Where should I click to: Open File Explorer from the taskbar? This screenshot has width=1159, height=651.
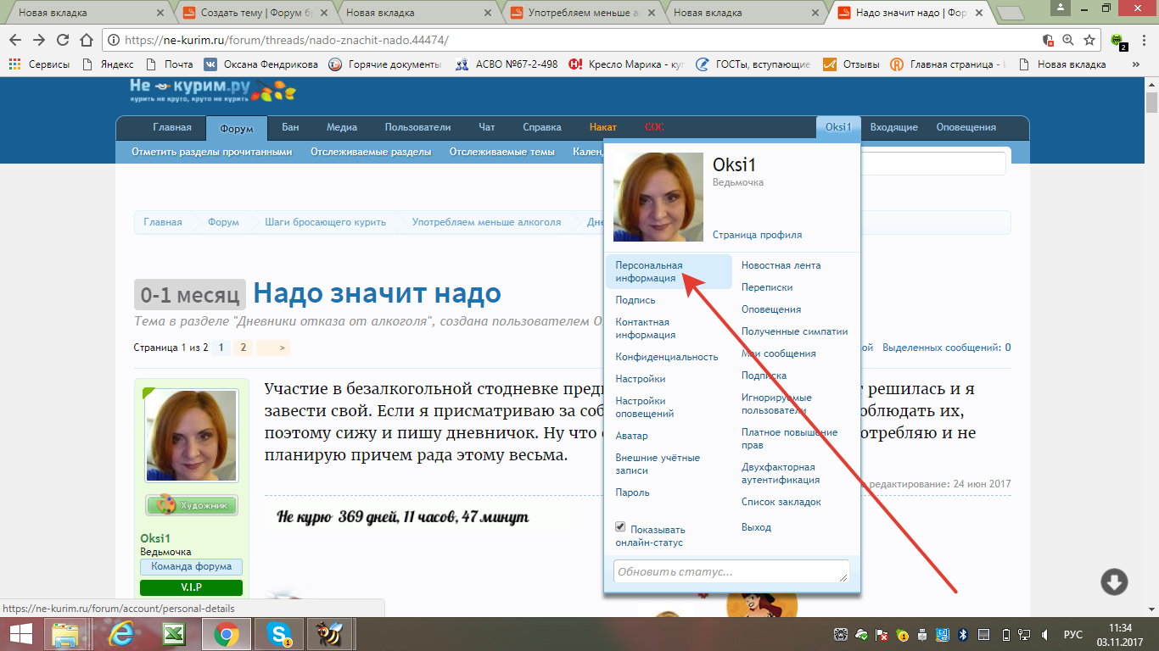(x=66, y=633)
